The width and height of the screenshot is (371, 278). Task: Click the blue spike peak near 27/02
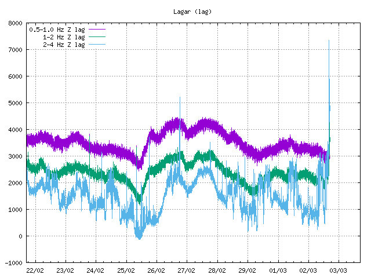(180, 98)
